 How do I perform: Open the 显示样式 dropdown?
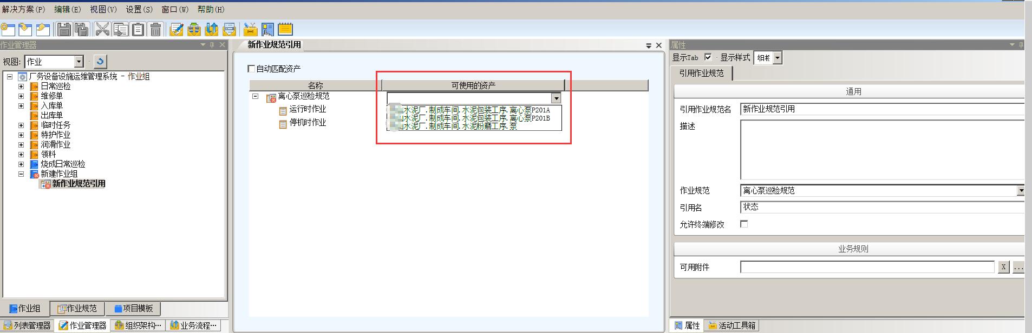click(778, 58)
